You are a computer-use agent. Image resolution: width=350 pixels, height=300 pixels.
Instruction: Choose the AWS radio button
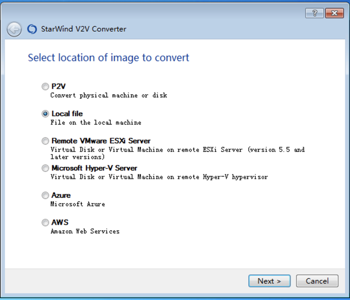tap(45, 223)
